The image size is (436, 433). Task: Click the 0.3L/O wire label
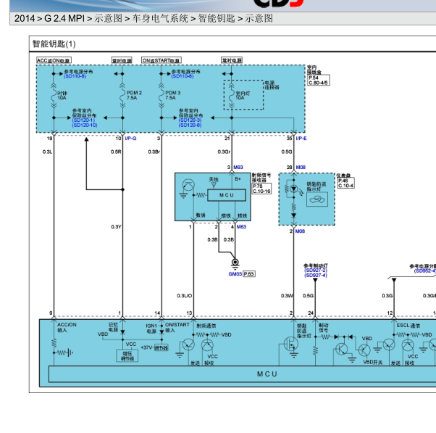coord(185,295)
